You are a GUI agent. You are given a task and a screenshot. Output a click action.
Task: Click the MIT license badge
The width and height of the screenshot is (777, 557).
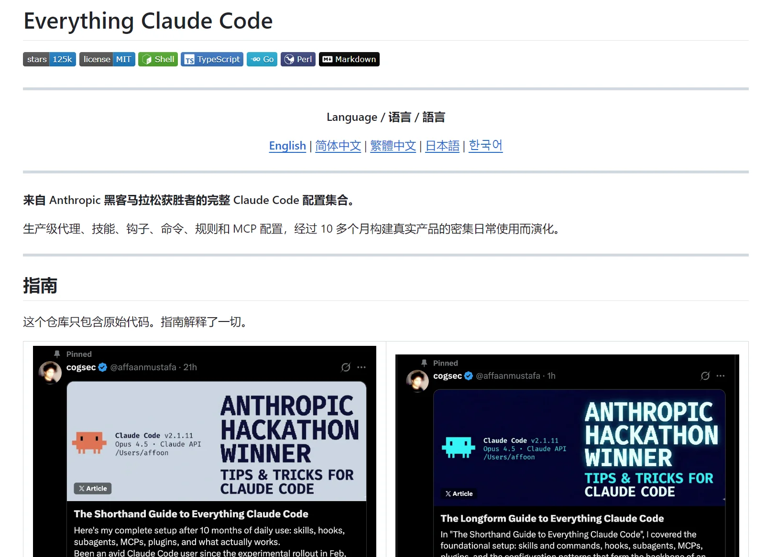(x=107, y=59)
